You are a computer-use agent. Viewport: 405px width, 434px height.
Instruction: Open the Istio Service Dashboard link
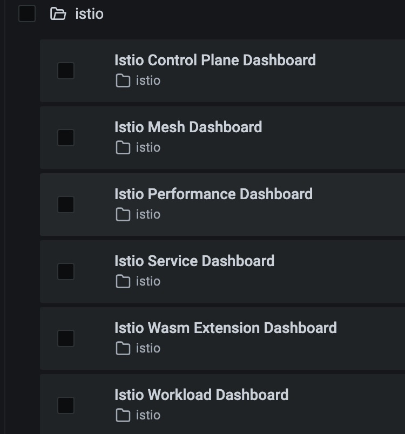tap(194, 261)
